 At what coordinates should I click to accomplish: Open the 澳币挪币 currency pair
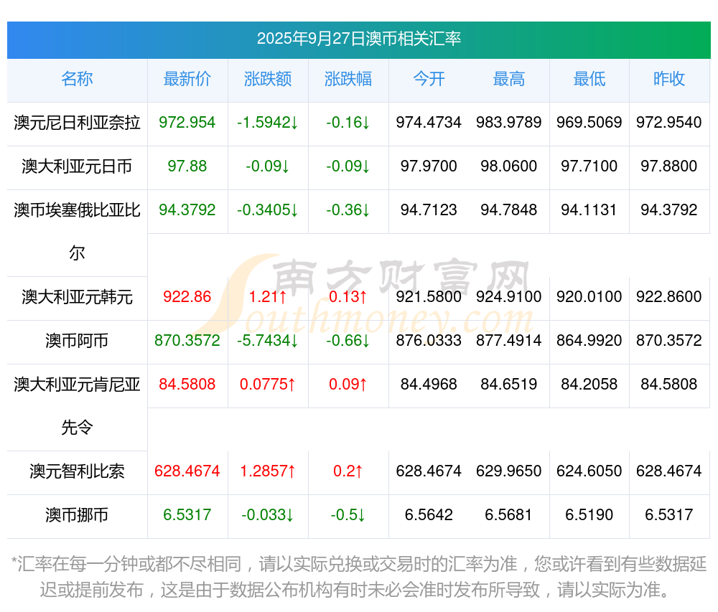click(x=77, y=515)
